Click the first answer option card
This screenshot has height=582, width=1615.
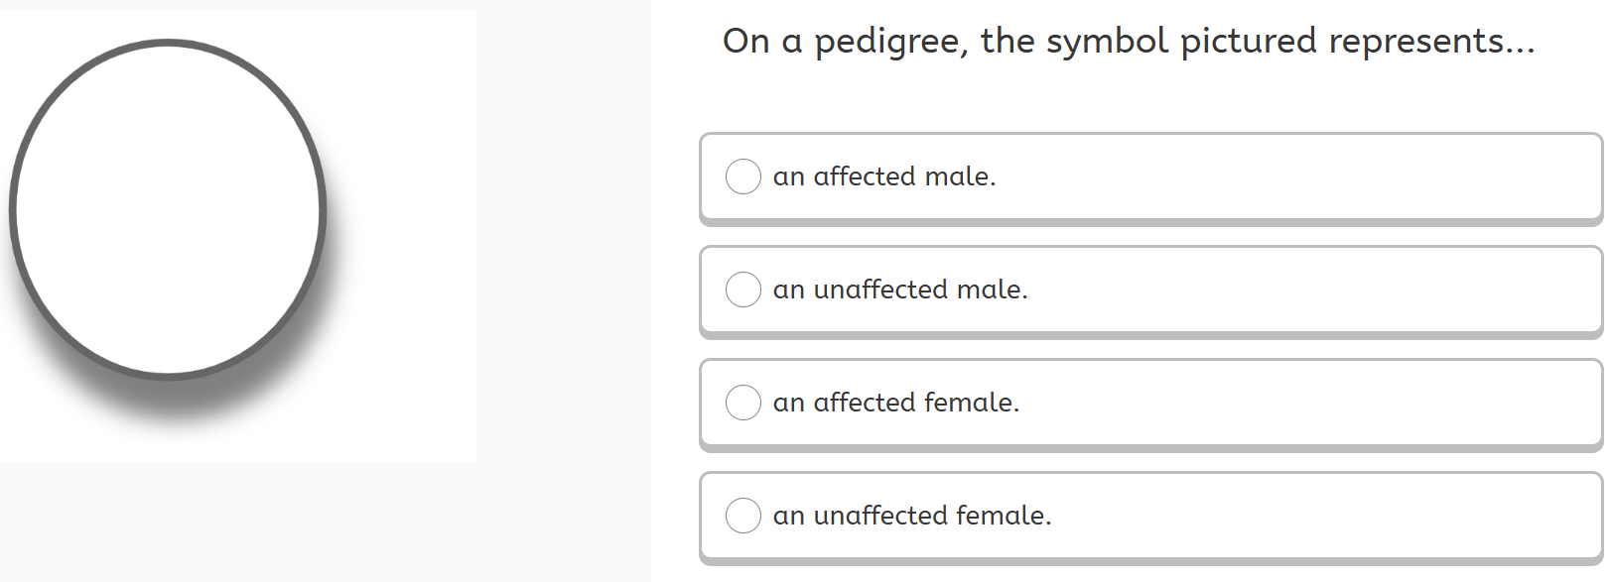pos(1151,176)
